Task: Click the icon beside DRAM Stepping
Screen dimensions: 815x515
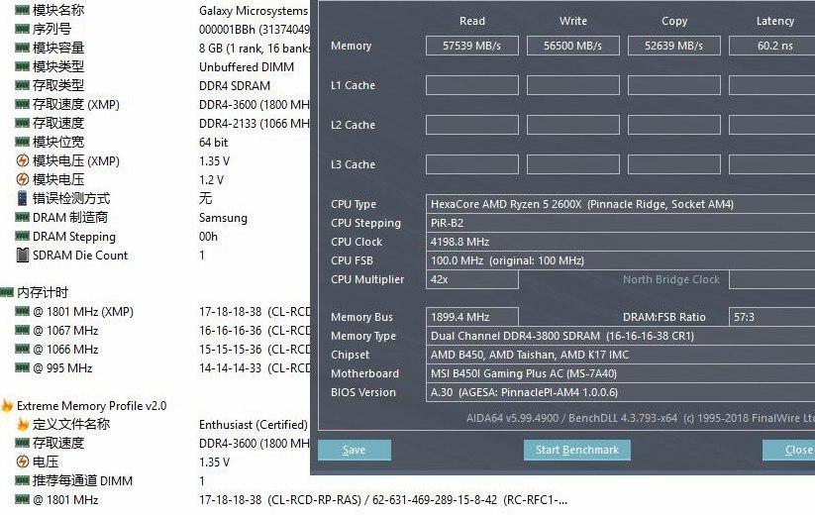Action: pos(22,236)
